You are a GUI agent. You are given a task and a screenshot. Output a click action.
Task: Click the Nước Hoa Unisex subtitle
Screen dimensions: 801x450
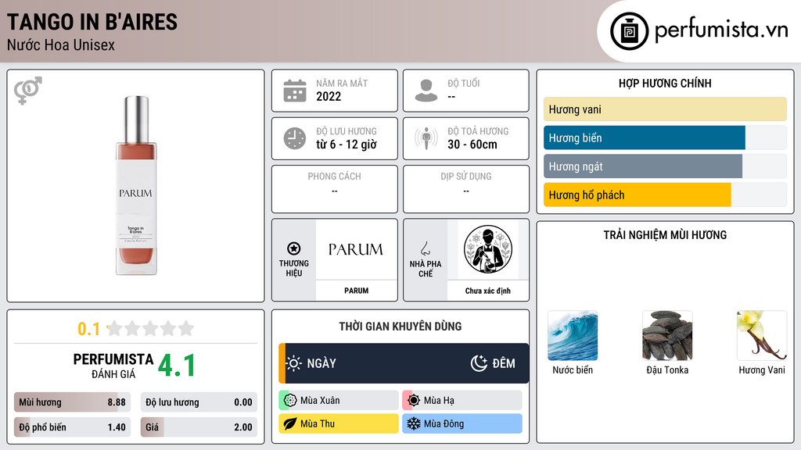pos(61,45)
